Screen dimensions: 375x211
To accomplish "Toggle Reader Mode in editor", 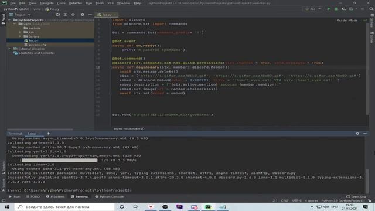I will tap(347, 21).
